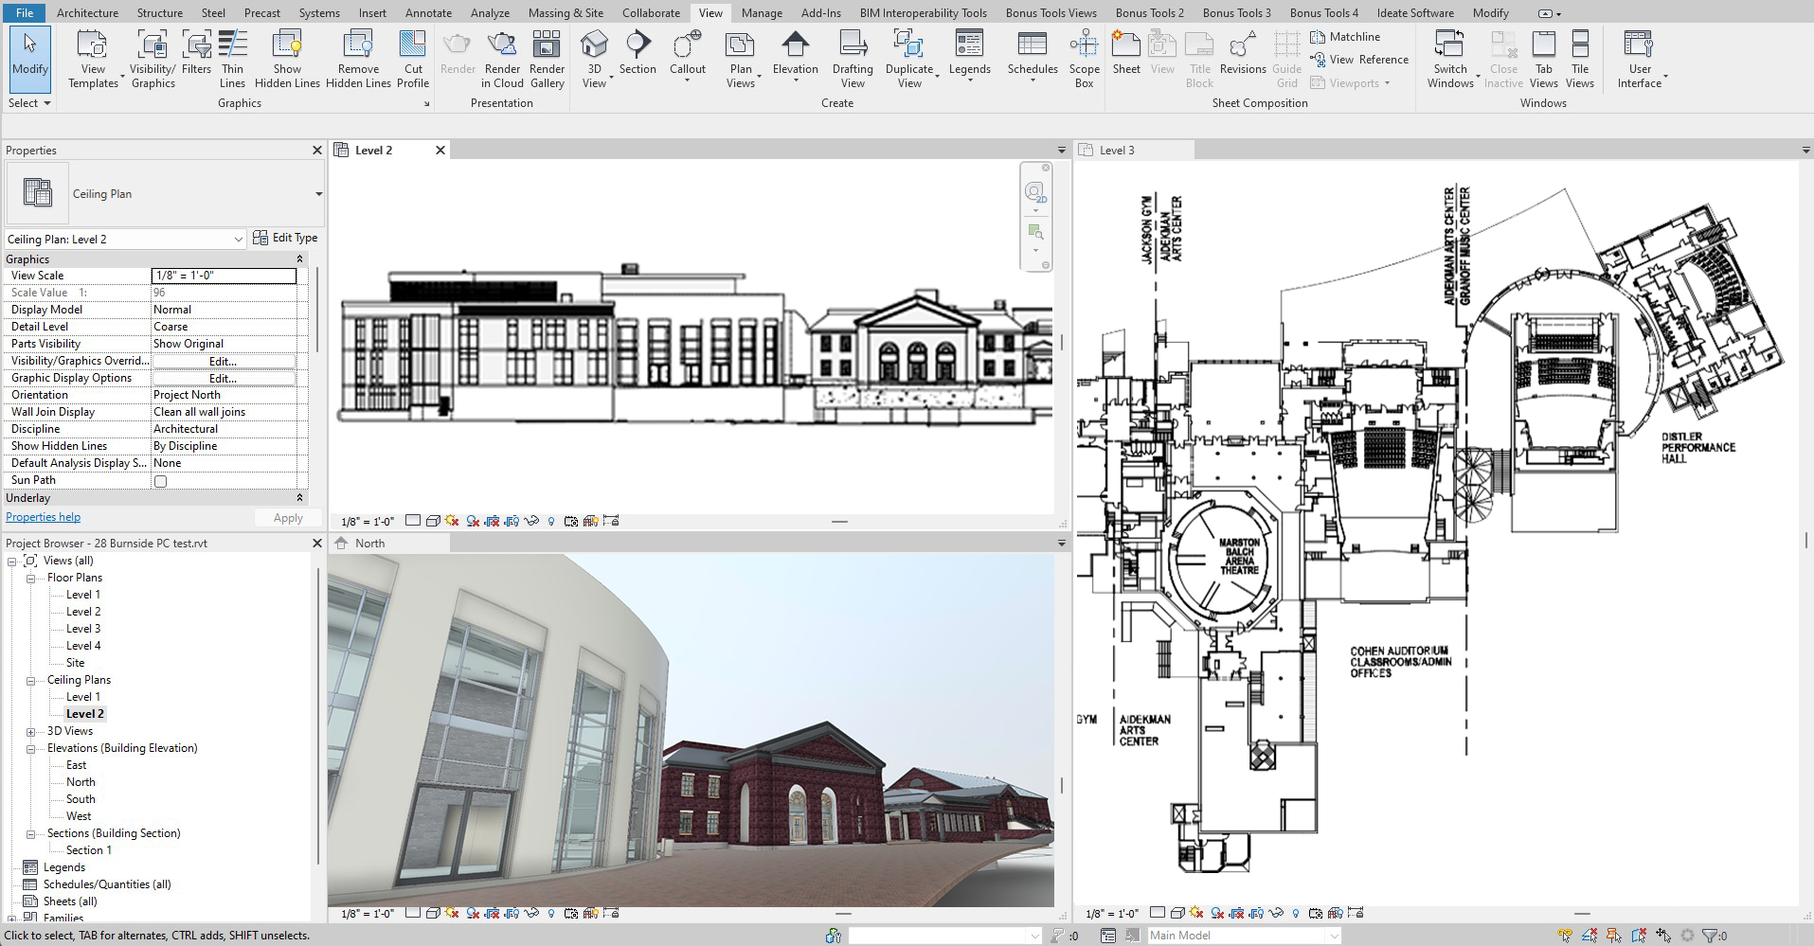This screenshot has width=1814, height=946.
Task: Click the Cut Profile tool
Action: click(x=413, y=59)
